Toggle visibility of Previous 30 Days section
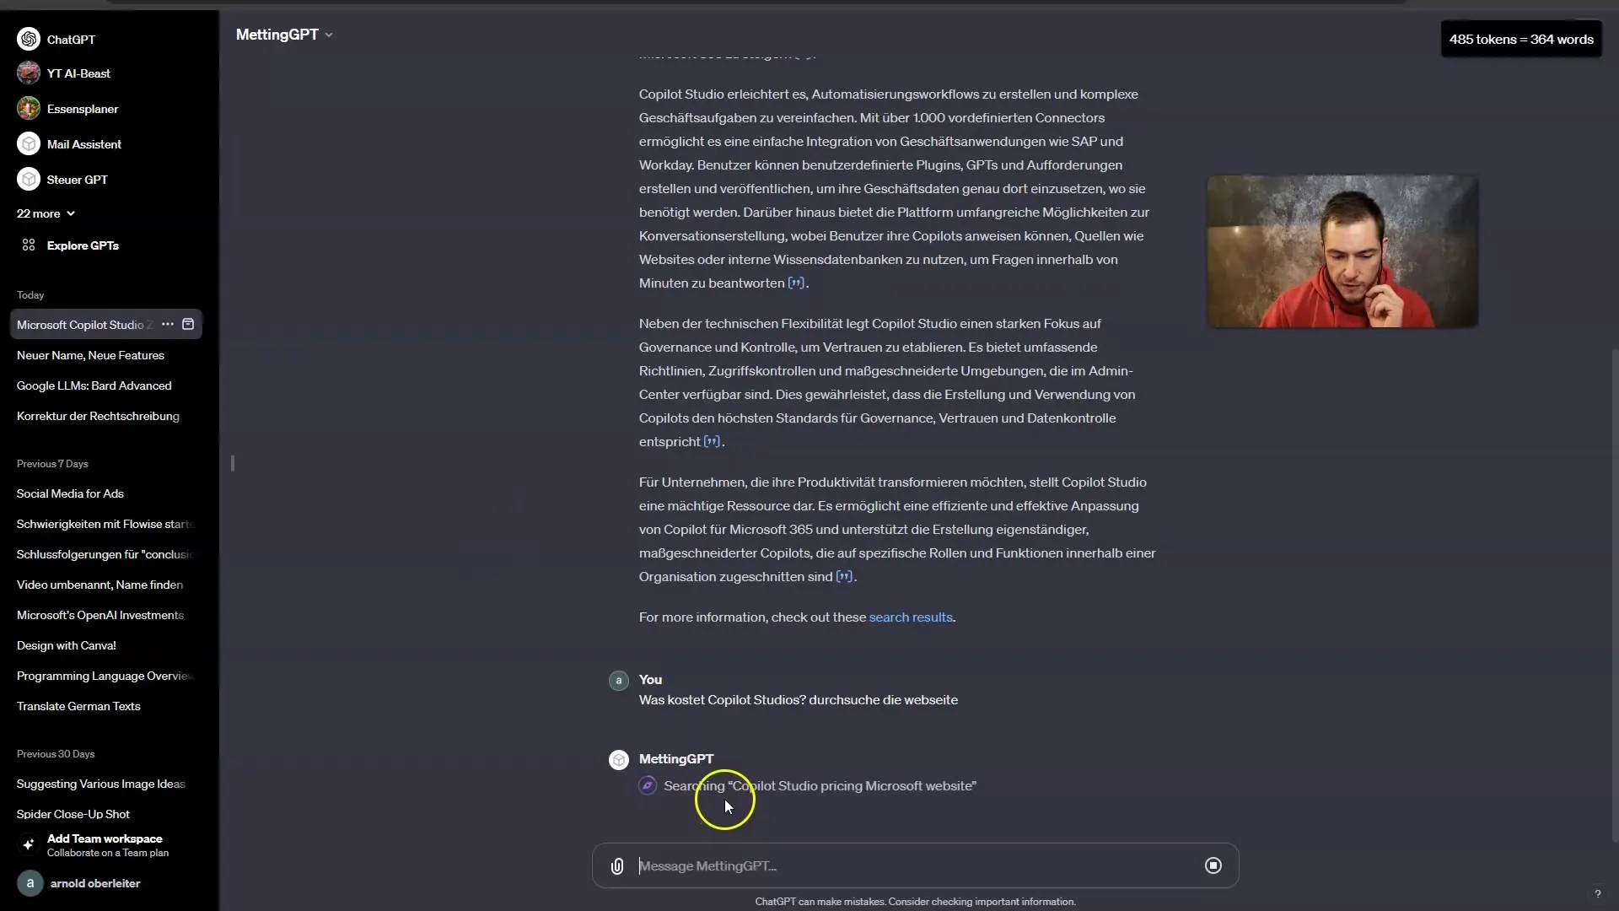1619x911 pixels. pos(56,753)
